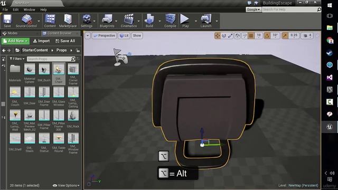Open the Filters dropdown
338x190 pixels.
click(x=17, y=59)
